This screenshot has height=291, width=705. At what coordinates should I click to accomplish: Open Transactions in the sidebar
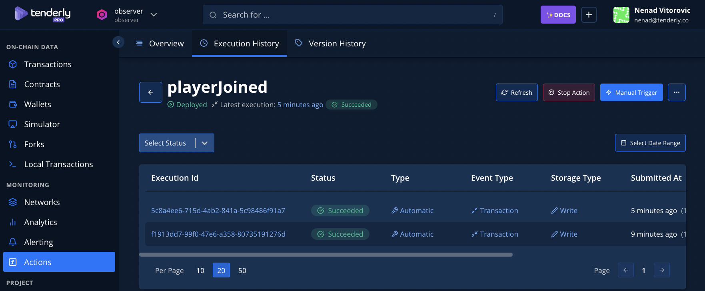click(59, 64)
